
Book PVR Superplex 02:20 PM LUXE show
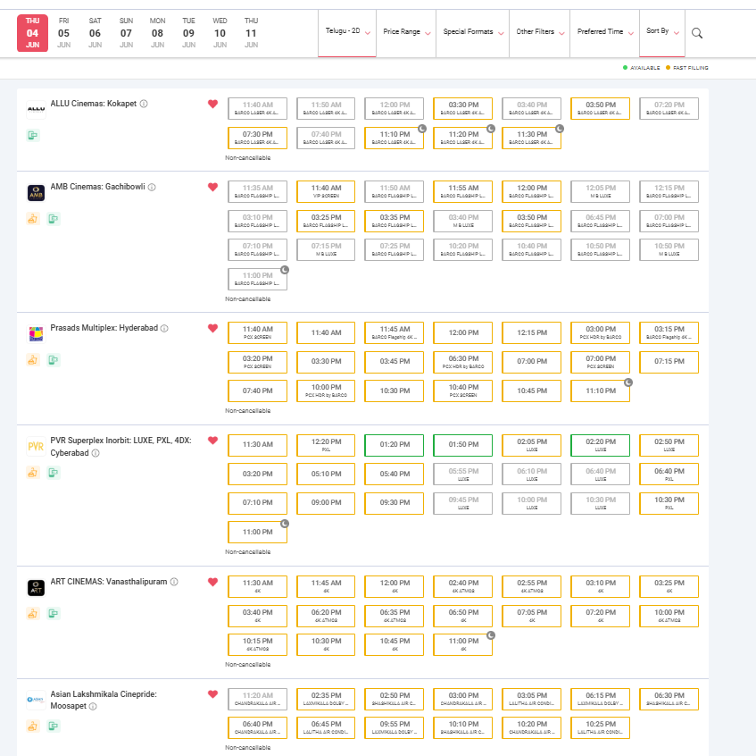[601, 445]
